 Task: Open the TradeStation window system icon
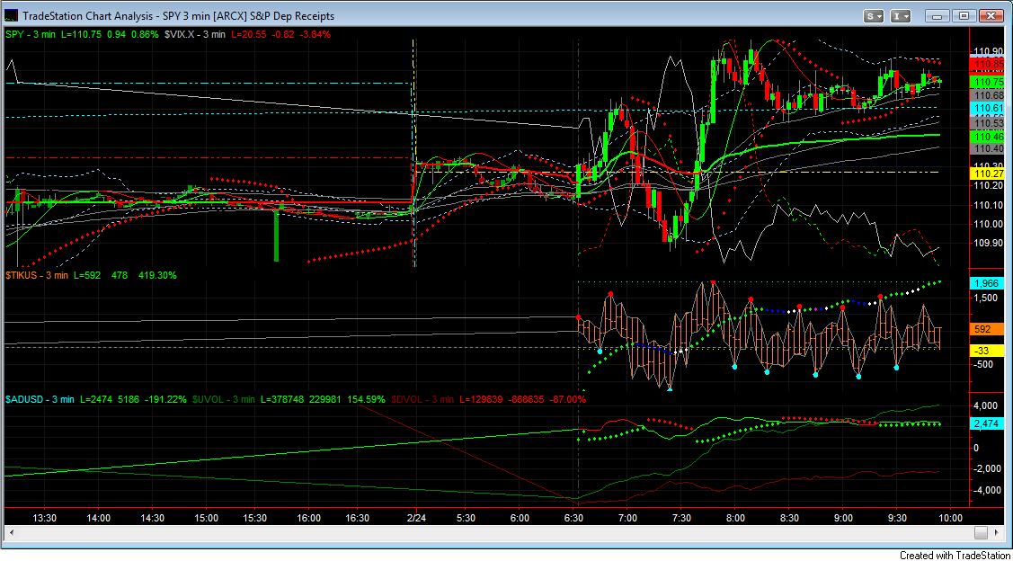(x=12, y=16)
